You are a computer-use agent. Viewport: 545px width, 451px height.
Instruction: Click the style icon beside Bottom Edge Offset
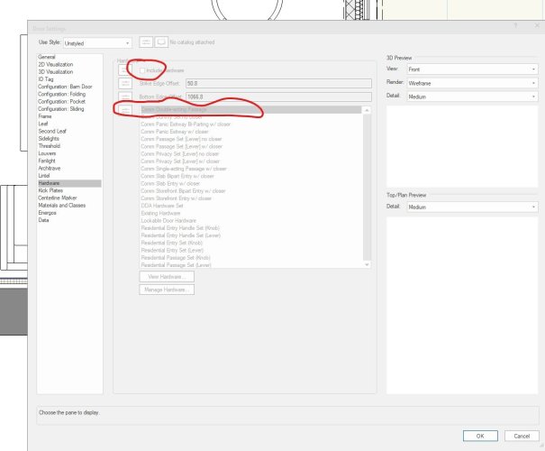click(x=126, y=97)
